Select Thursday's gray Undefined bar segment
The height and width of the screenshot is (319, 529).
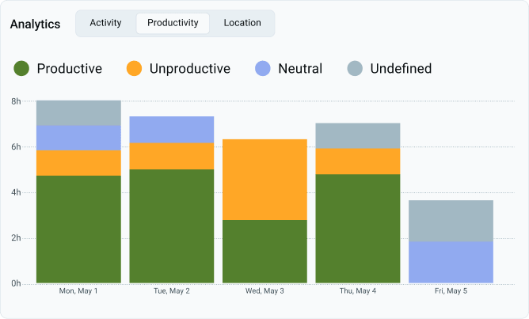pos(358,136)
